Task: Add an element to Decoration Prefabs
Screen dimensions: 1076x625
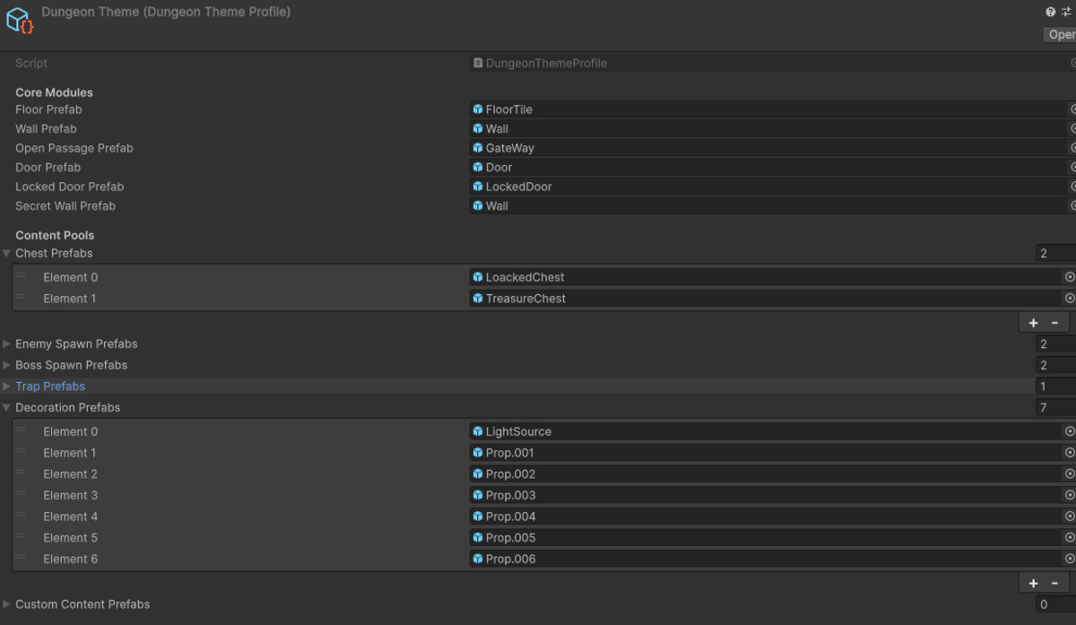Action: 1033,583
